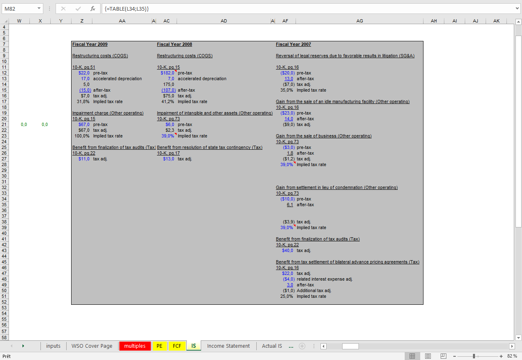The height and width of the screenshot is (360, 522).
Task: Open the inputs sheet tab
Action: click(x=53, y=346)
